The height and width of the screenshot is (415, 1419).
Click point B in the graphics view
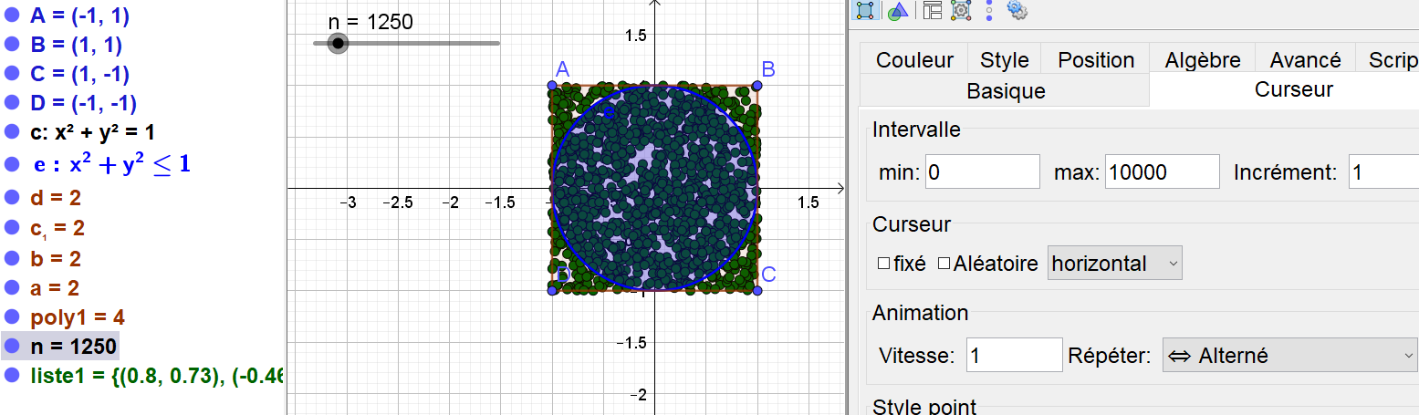pos(756,86)
